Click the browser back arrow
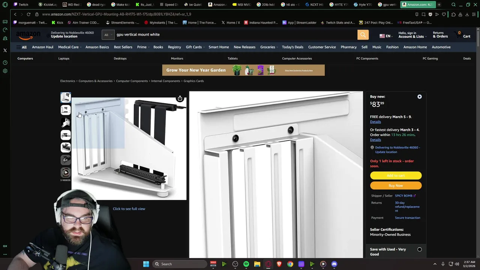Image resolution: width=480 pixels, height=270 pixels. tap(15, 14)
